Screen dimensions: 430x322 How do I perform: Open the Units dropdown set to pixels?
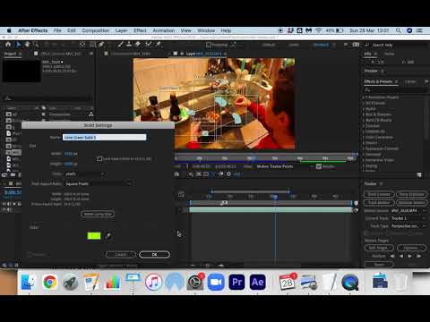click(x=84, y=174)
